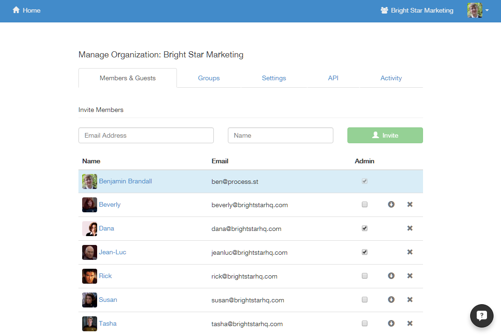Image resolution: width=501 pixels, height=335 pixels.
Task: Open the Bright Star Marketing organization menu
Action: (x=417, y=10)
